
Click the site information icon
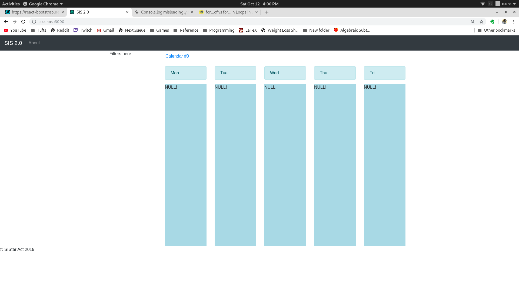pyautogui.click(x=34, y=22)
